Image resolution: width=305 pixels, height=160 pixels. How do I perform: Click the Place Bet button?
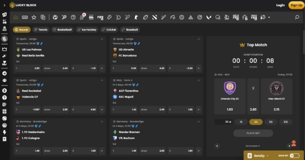(x=253, y=133)
